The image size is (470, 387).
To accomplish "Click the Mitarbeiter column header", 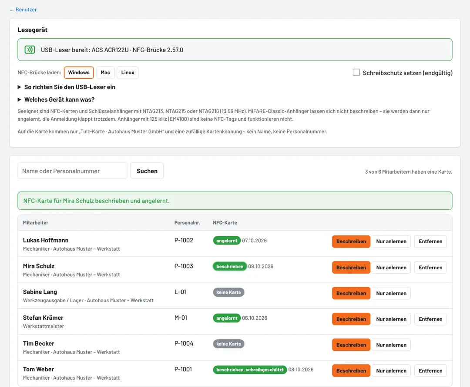I will [x=36, y=222].
